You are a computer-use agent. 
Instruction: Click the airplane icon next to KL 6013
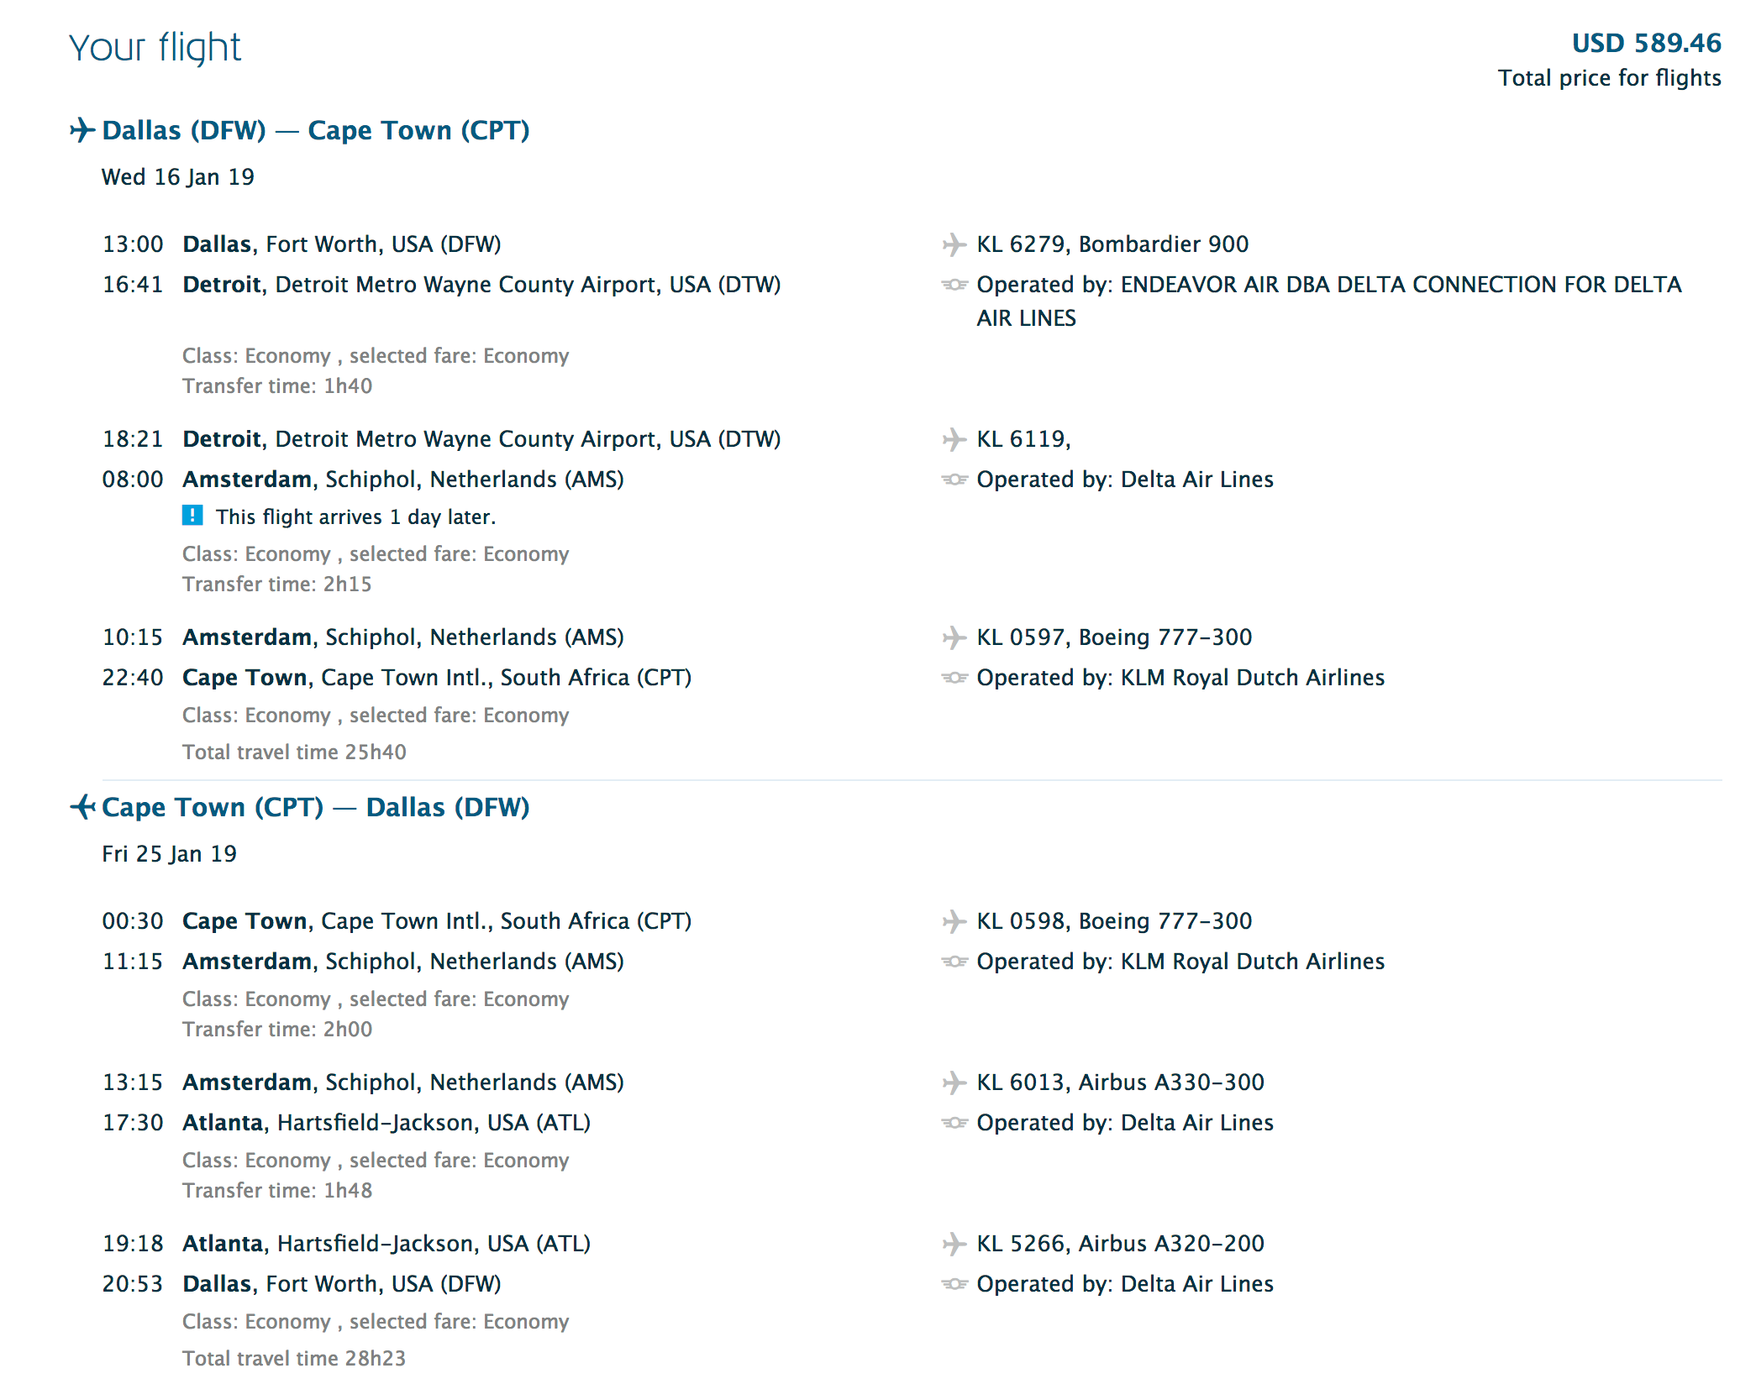coord(954,1083)
